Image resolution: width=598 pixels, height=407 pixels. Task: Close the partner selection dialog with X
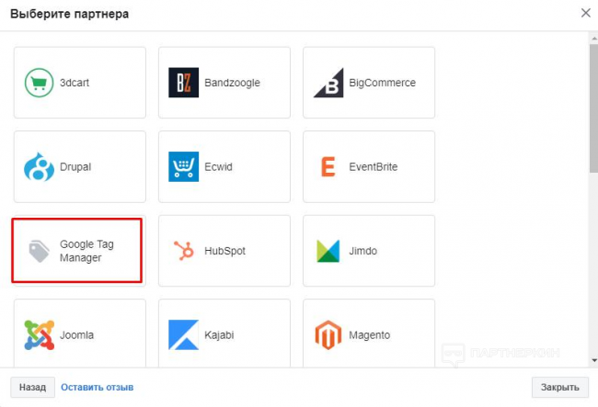pyautogui.click(x=585, y=13)
